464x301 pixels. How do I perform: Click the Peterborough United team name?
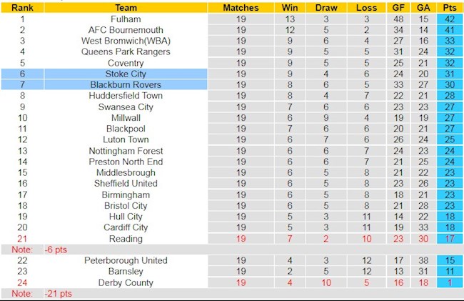tap(126, 260)
